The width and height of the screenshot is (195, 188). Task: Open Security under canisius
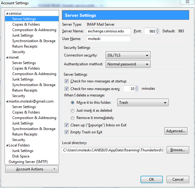(19, 52)
